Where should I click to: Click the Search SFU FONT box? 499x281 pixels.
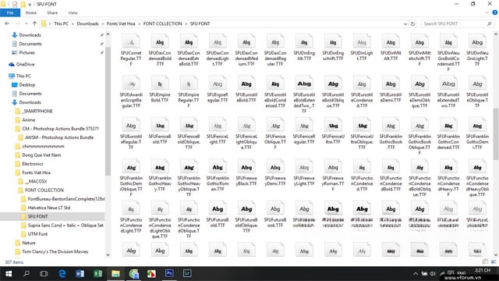point(458,23)
